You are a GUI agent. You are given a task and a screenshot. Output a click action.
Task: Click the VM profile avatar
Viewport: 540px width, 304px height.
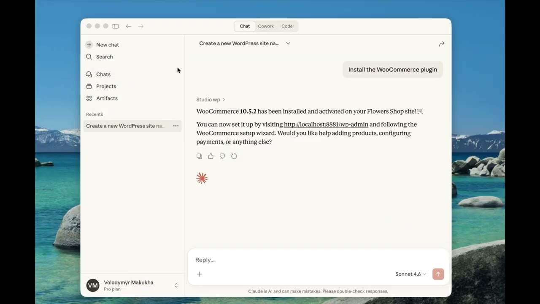tap(93, 285)
